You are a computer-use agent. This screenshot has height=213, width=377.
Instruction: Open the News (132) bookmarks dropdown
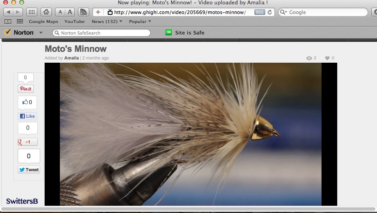[107, 22]
